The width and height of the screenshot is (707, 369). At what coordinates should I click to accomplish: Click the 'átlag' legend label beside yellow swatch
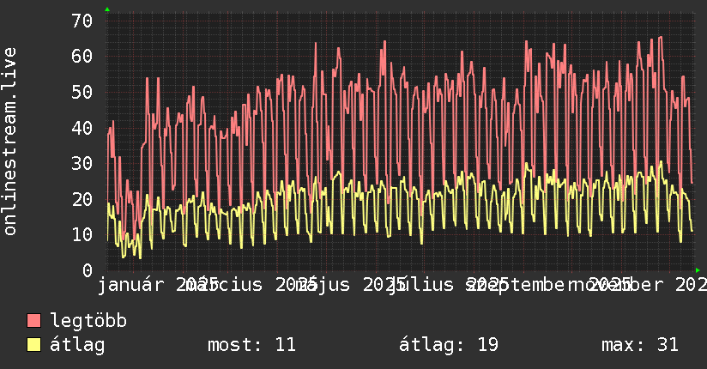pos(77,345)
